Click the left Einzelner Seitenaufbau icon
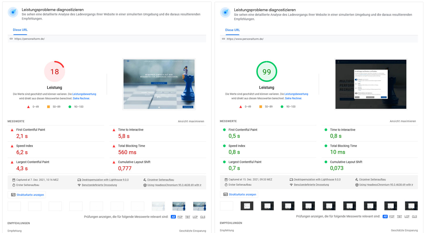Viewport: 425px width, 233px height. coord(145,180)
